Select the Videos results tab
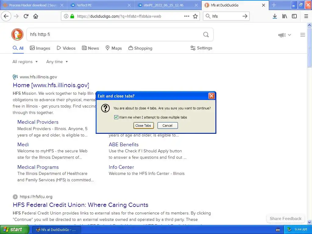Screen dimensions: 312x234 [x=66, y=48]
